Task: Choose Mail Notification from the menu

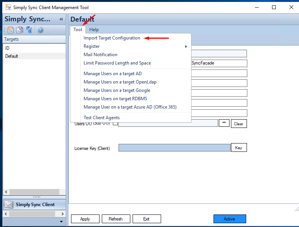Action: click(101, 55)
